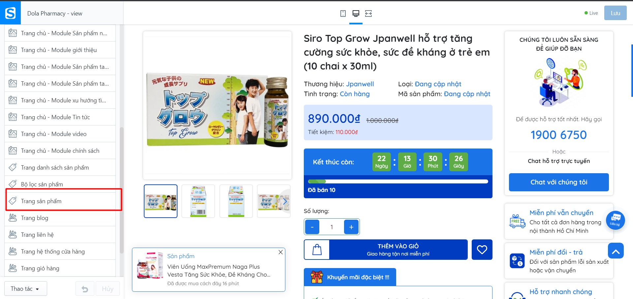Image resolution: width=633 pixels, height=299 pixels.
Task: Open the Thao tác dropdown
Action: pos(25,289)
